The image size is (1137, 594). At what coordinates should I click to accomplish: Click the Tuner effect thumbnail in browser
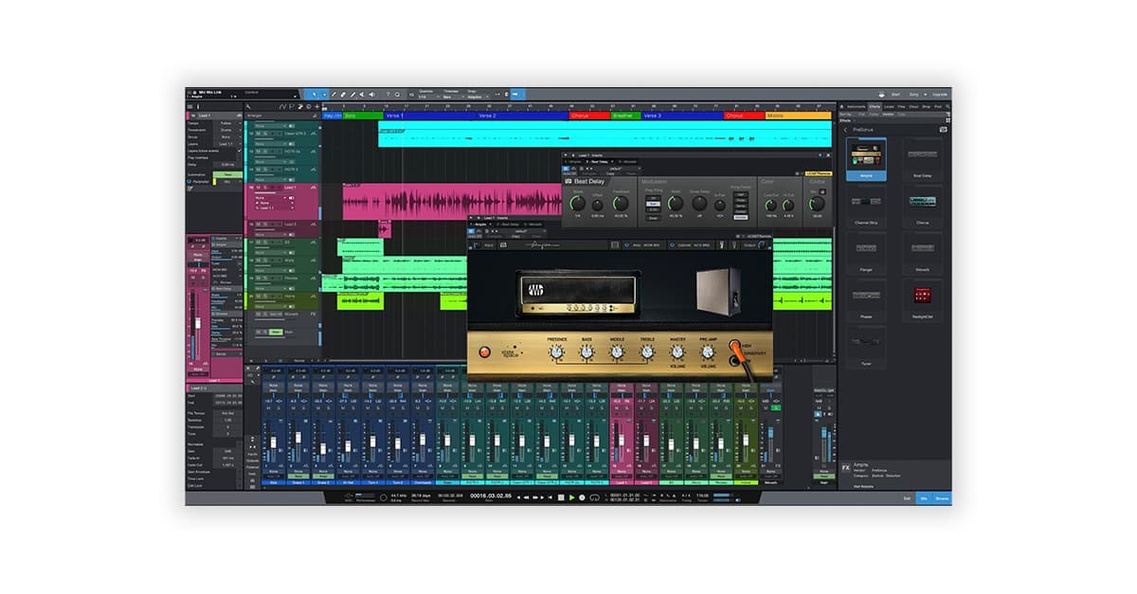coord(867,343)
